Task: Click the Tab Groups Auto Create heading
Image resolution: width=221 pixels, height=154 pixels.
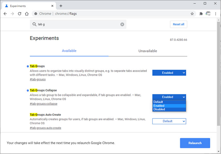Action: (x=45, y=115)
